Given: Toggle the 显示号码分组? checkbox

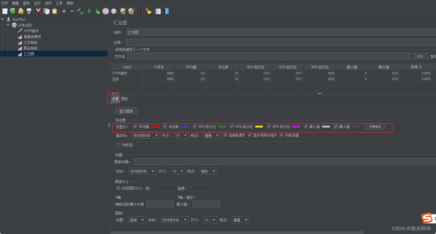Looking at the screenshot, I should 250,135.
